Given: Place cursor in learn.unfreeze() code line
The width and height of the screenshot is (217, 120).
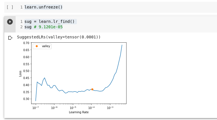Looking at the screenshot, I should pyautogui.click(x=43, y=7).
